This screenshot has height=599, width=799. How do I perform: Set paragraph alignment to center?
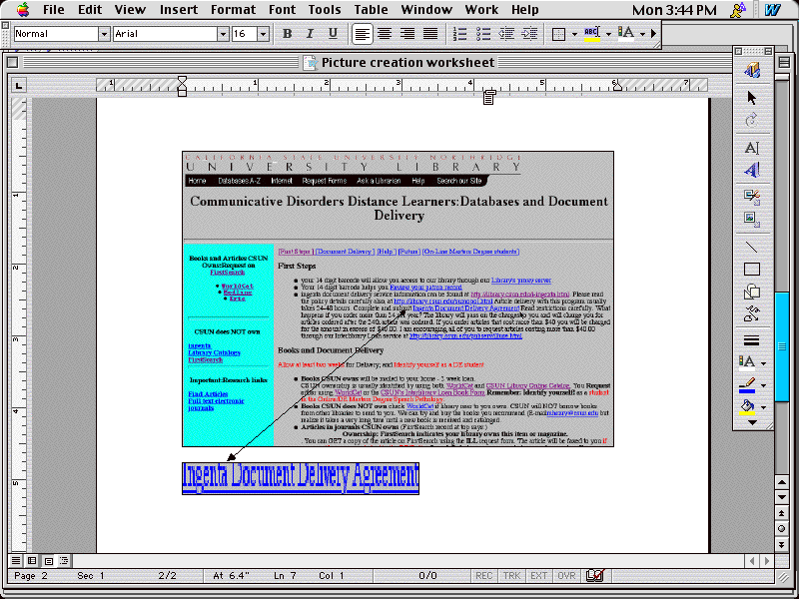[x=385, y=34]
